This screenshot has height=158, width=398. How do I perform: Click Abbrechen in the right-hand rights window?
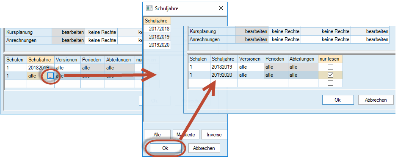click(x=376, y=100)
